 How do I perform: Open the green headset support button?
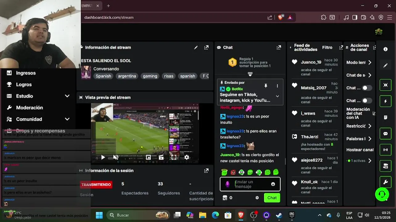coord(382,194)
